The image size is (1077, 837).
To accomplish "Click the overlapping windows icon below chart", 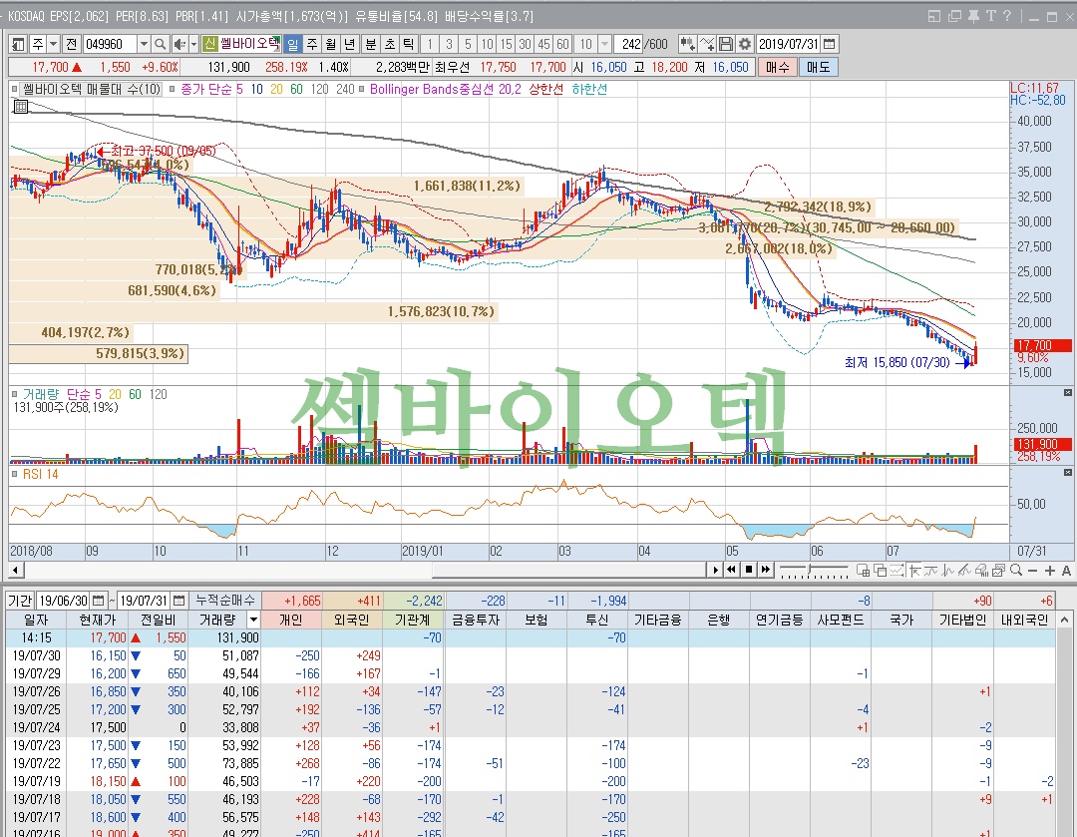I will (880, 570).
